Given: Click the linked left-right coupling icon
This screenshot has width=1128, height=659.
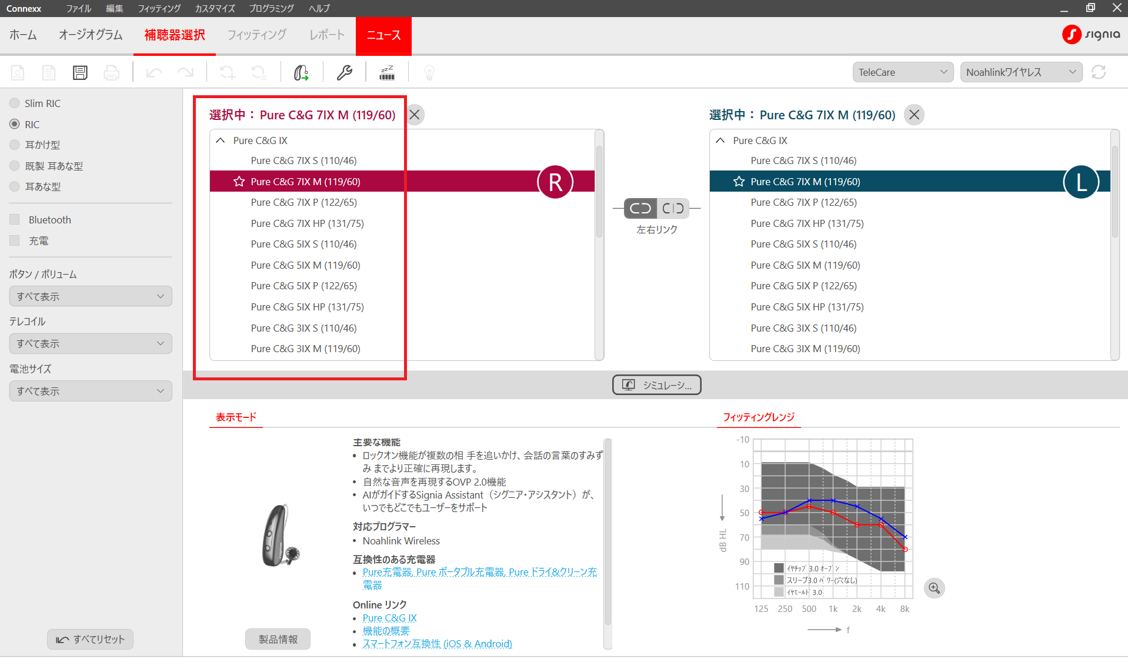Looking at the screenshot, I should click(x=640, y=208).
